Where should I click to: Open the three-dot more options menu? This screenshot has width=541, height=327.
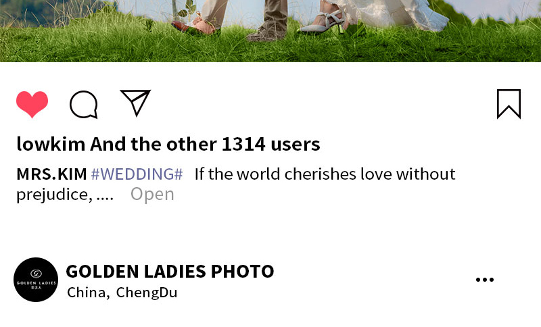click(485, 280)
